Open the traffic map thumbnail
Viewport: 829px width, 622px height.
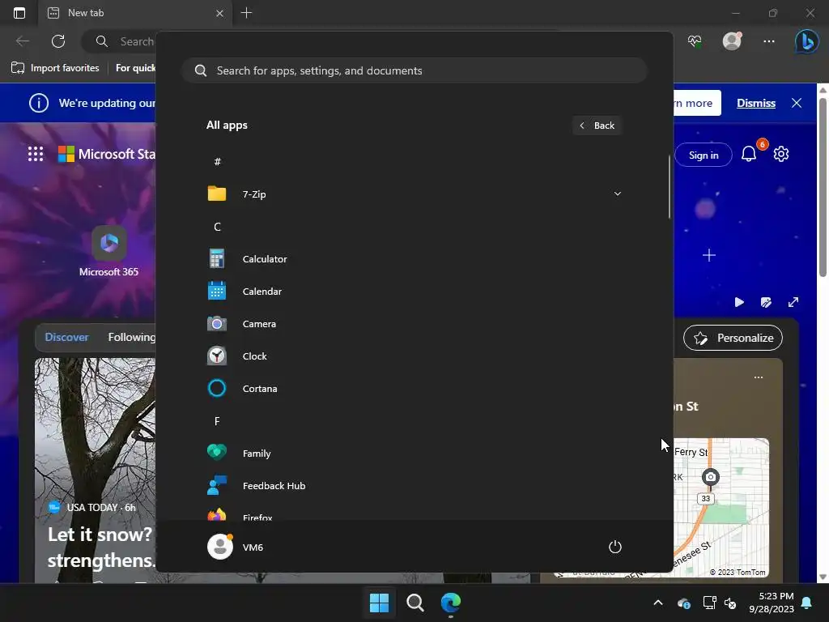(721, 507)
